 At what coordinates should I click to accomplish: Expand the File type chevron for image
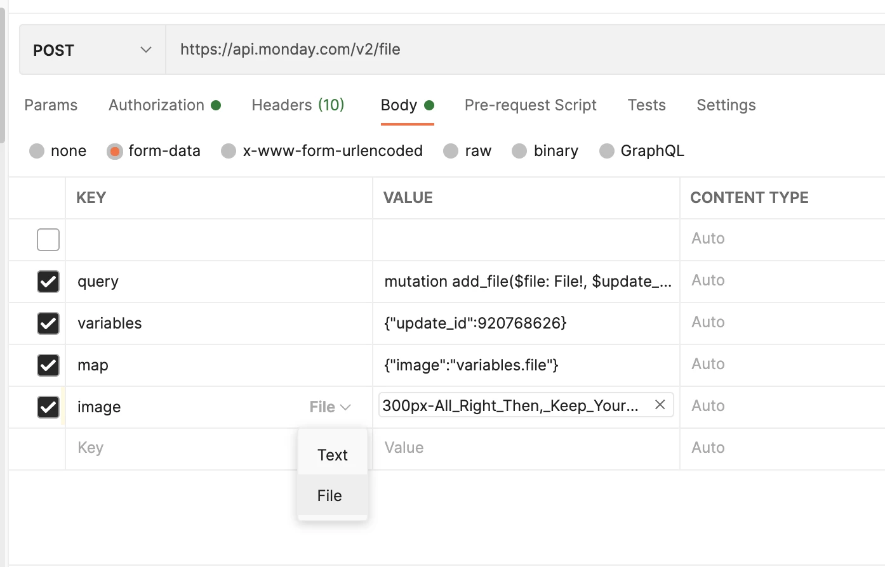click(x=345, y=407)
